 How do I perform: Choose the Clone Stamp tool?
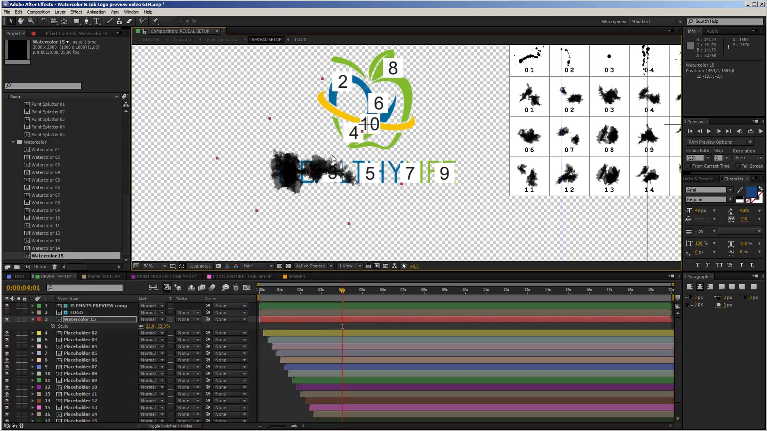(119, 21)
